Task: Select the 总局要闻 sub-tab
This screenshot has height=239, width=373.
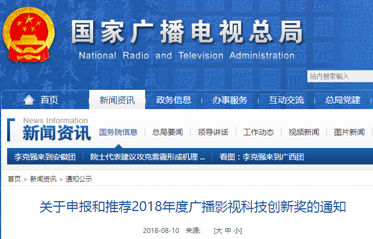Action: 168,132
